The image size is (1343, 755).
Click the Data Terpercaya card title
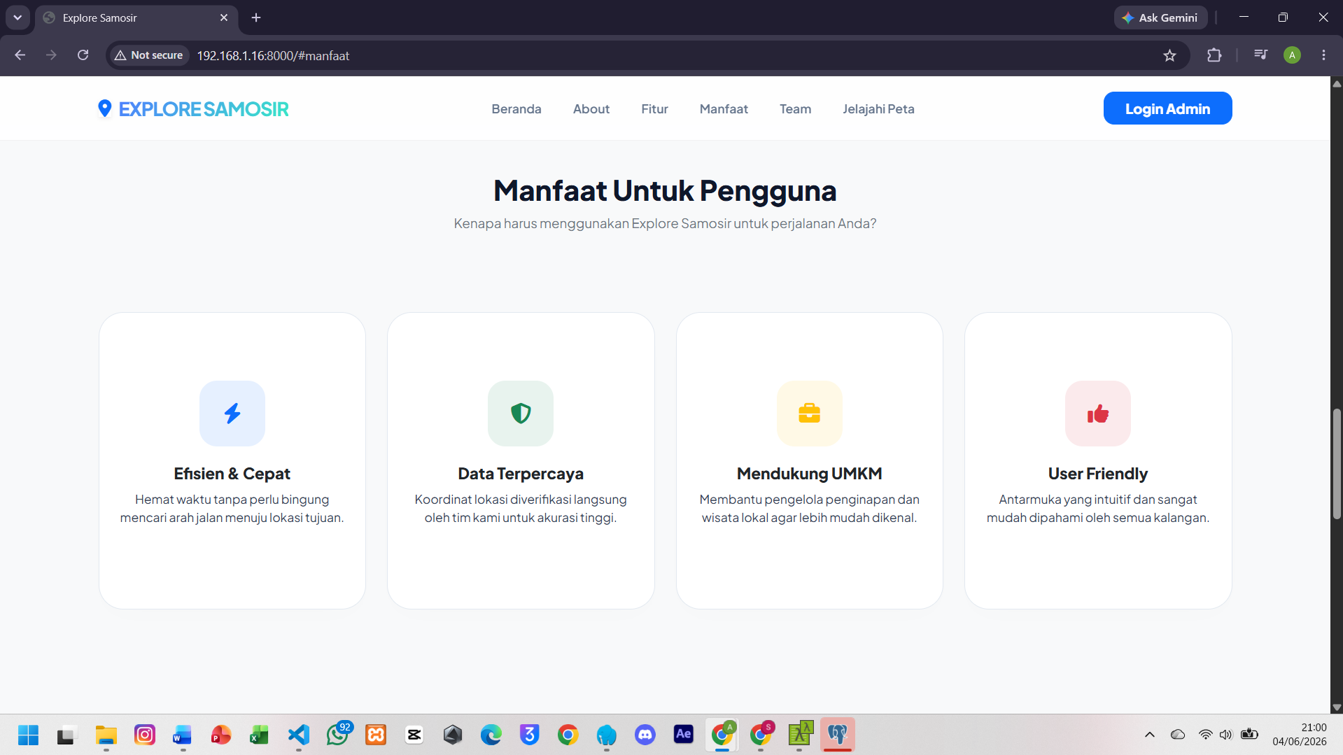click(521, 474)
